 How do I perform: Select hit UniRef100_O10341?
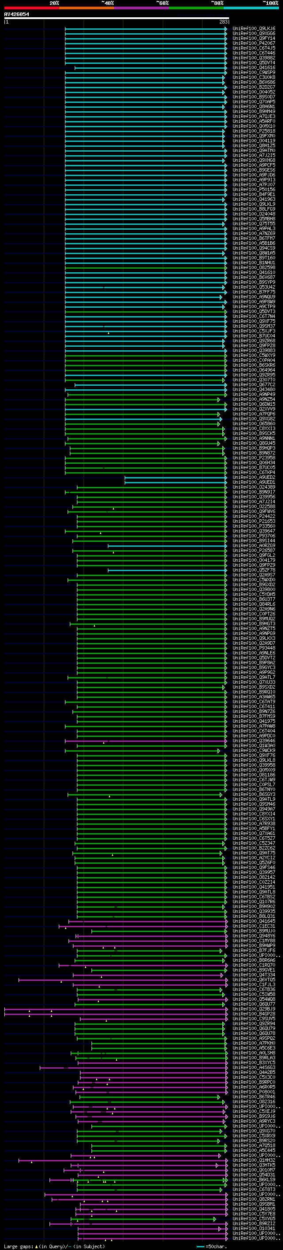254,1229
